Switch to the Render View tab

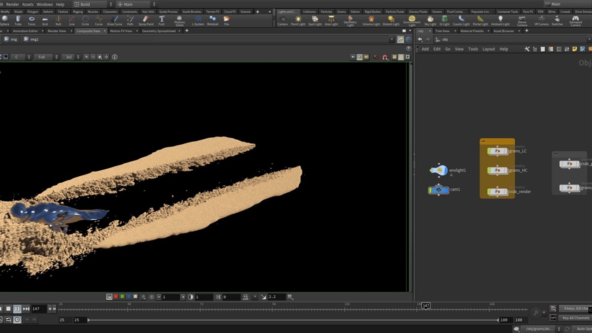pos(57,31)
